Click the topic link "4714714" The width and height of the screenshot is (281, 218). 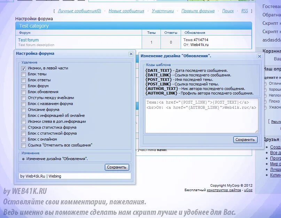(x=201, y=40)
